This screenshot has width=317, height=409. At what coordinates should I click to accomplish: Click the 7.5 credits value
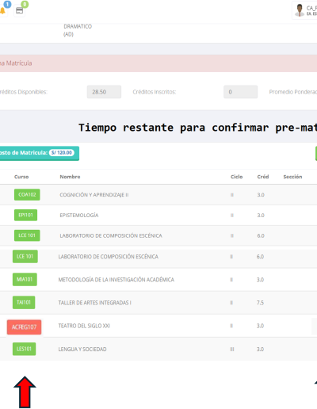(260, 303)
